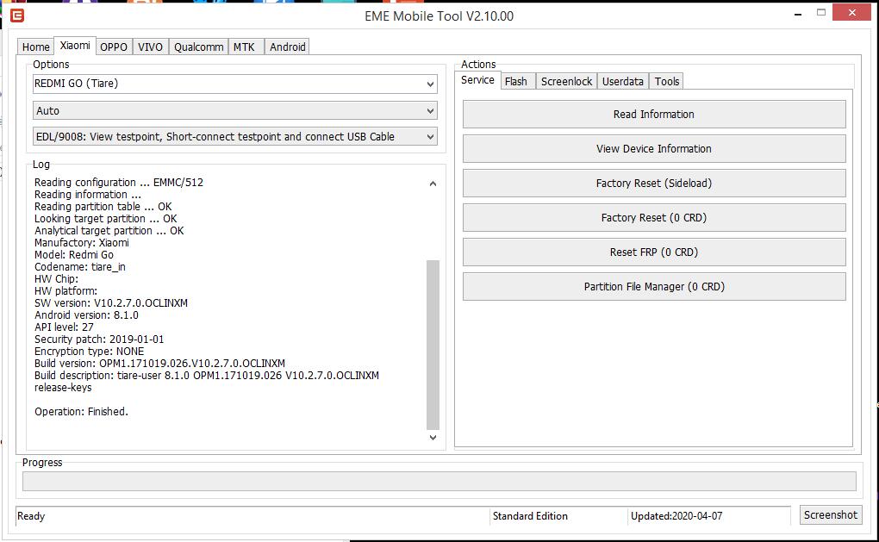Screen dimensions: 879x542
Task: Open the MTK tab
Action: click(x=245, y=47)
